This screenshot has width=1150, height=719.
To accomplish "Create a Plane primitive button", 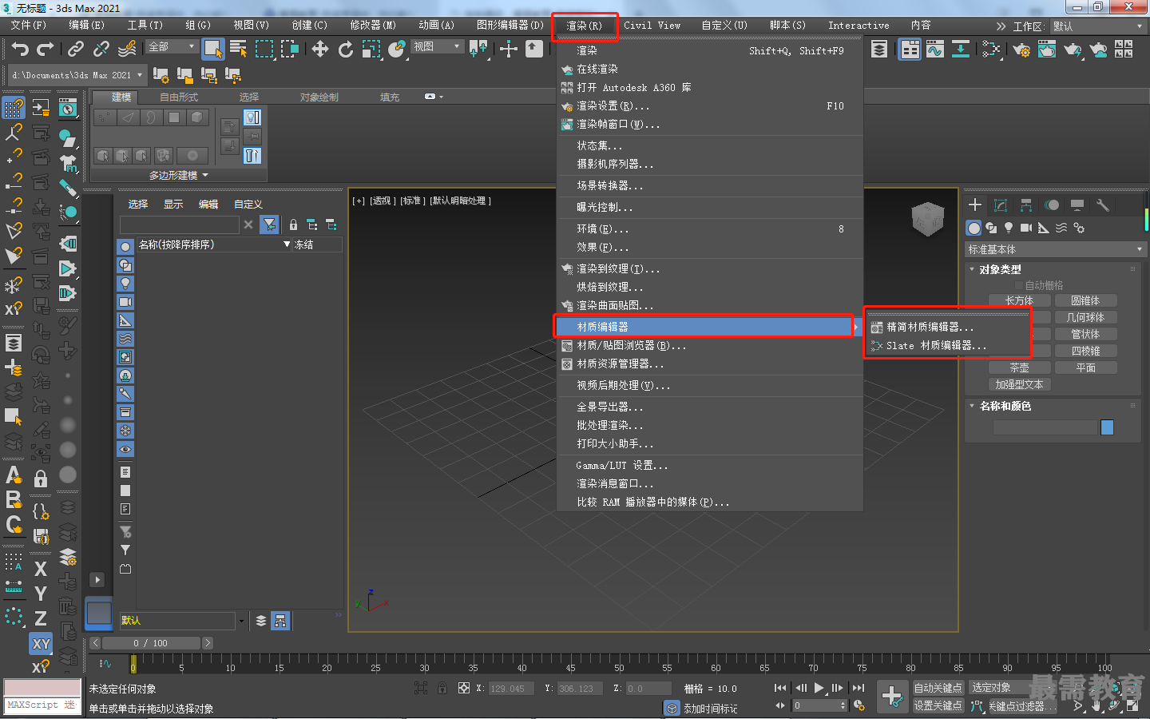I will [x=1085, y=368].
